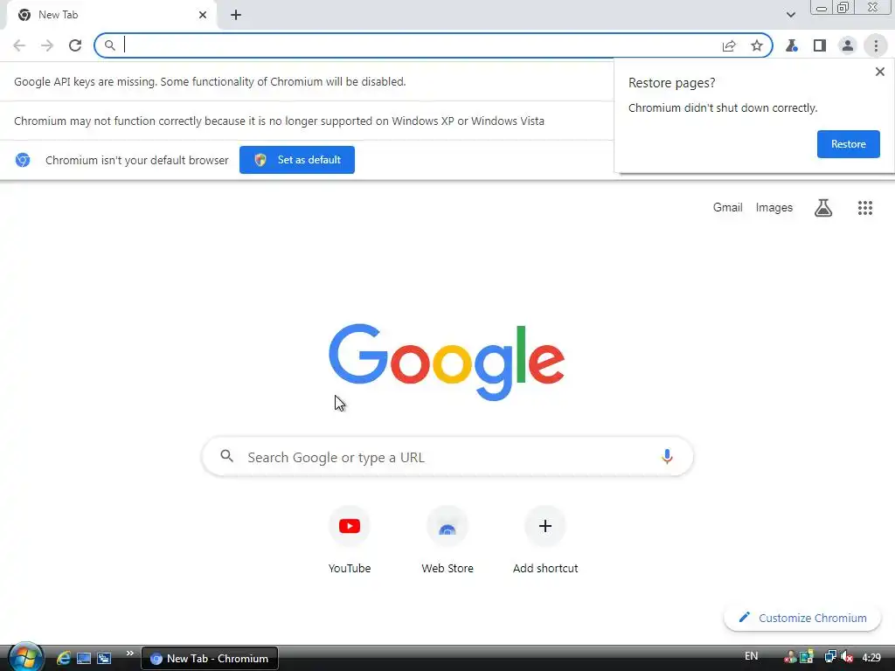Open the tab search chevron
Image resolution: width=895 pixels, height=671 pixels.
[790, 15]
